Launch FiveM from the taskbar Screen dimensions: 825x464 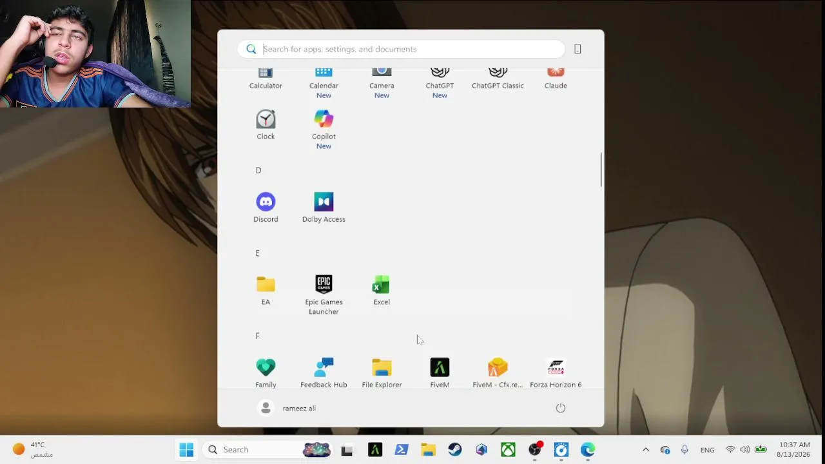pyautogui.click(x=375, y=450)
